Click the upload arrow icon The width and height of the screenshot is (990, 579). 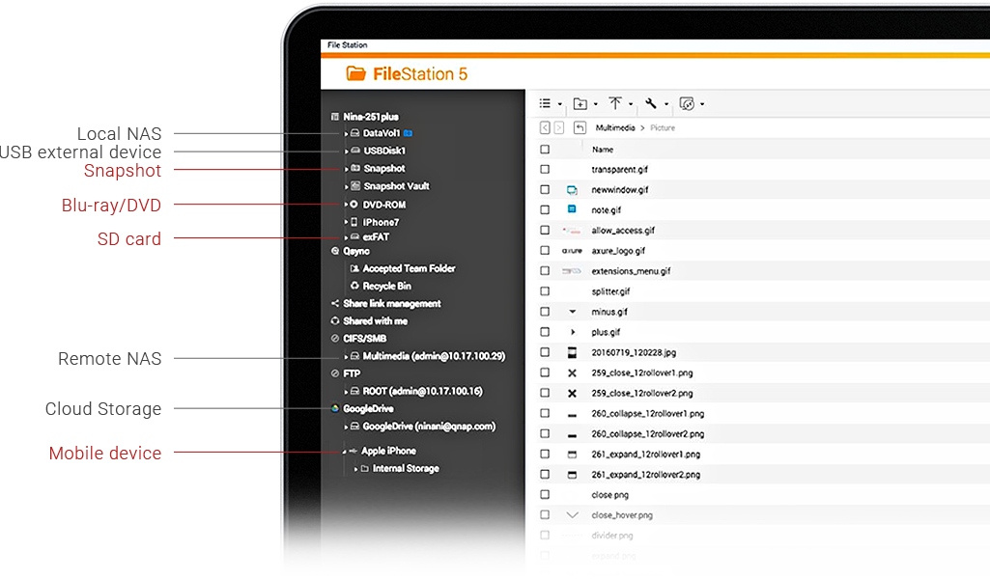614,104
